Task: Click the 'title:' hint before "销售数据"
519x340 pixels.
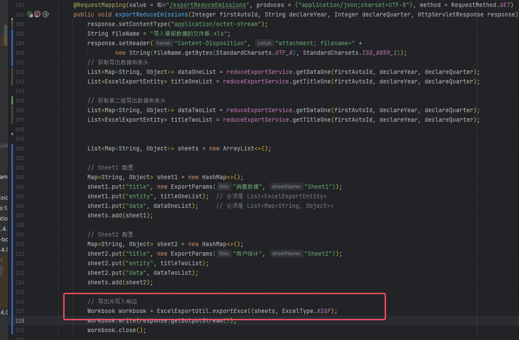Action: point(224,187)
